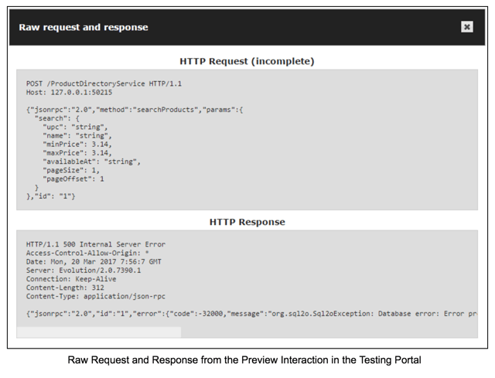Click the 'Raw request and response' title

84,27
